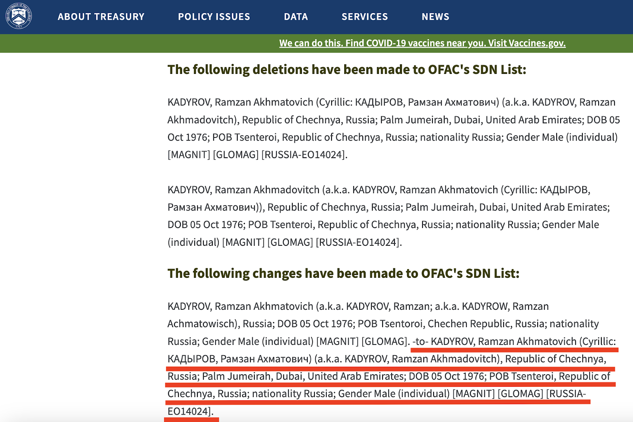
Task: Click the changes to SDN List heading
Action: click(x=343, y=273)
